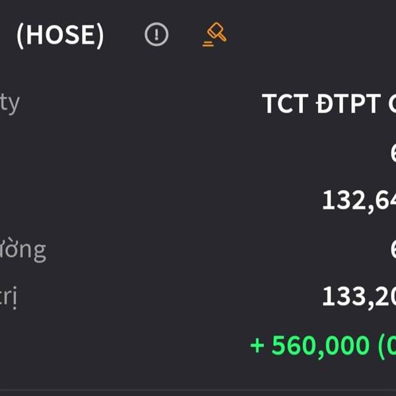Select the profit figure shown in green
Viewport: 396px width, 396px height.
(310, 345)
